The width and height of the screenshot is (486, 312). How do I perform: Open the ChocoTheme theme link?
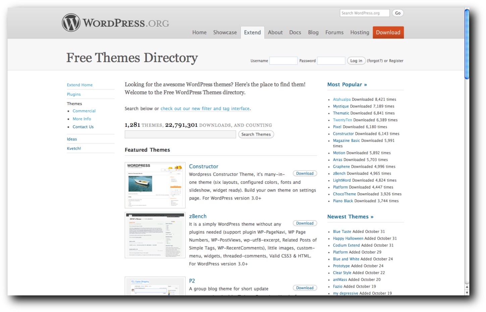(x=344, y=194)
